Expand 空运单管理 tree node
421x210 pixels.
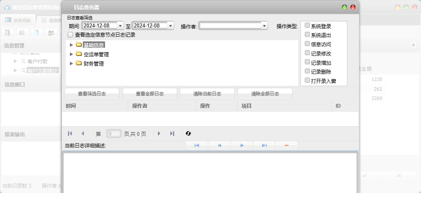pos(71,54)
